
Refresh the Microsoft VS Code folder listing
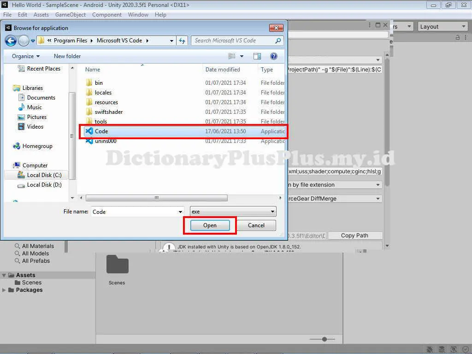click(x=182, y=41)
